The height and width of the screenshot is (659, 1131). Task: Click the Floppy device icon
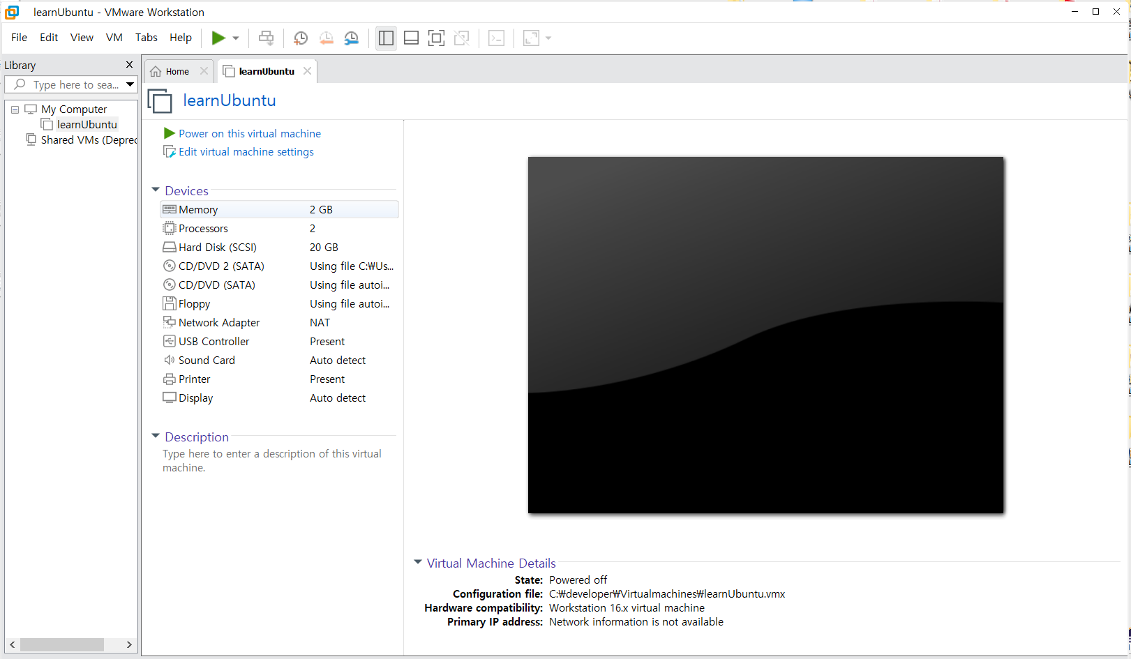click(170, 303)
